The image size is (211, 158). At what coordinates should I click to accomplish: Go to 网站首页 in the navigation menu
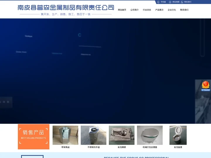tap(122, 10)
